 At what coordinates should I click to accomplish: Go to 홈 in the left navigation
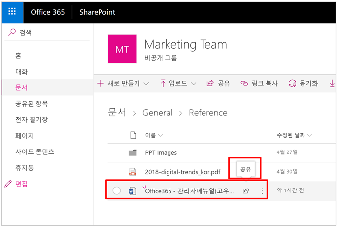click(x=18, y=56)
